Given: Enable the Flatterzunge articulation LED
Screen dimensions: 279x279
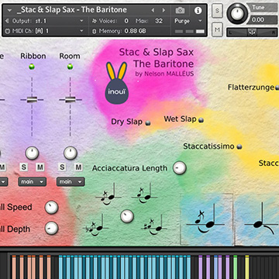Looking at the screenshot, I should 277,88.
